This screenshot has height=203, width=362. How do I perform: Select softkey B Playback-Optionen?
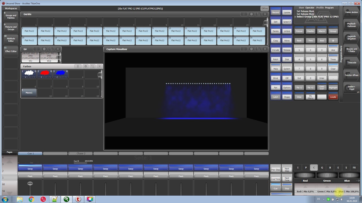click(352, 25)
